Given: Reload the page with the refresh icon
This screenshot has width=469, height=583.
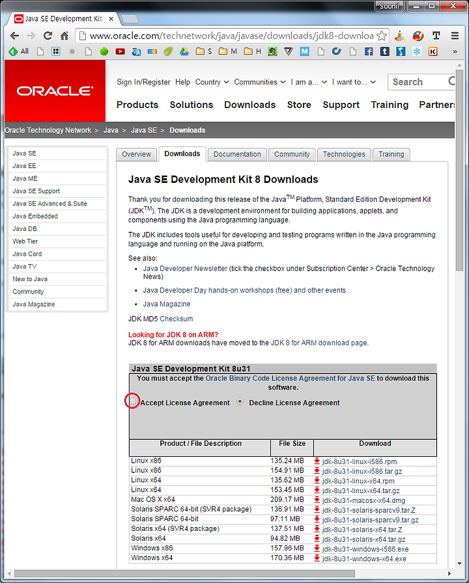Looking at the screenshot, I should [x=48, y=36].
